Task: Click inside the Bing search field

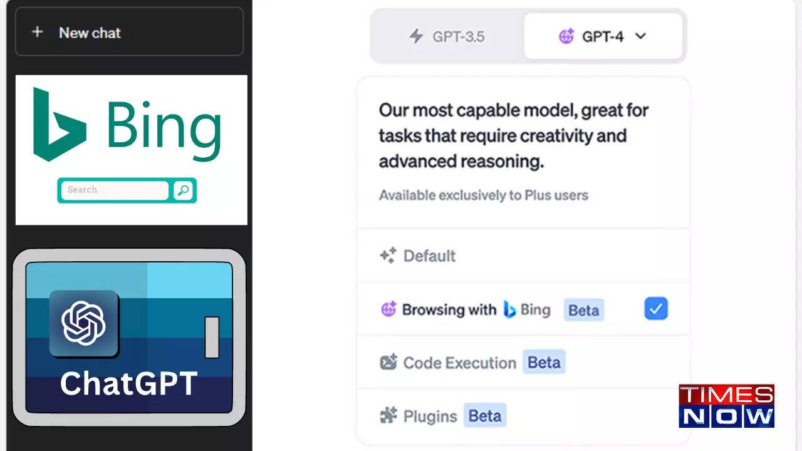Action: [113, 190]
